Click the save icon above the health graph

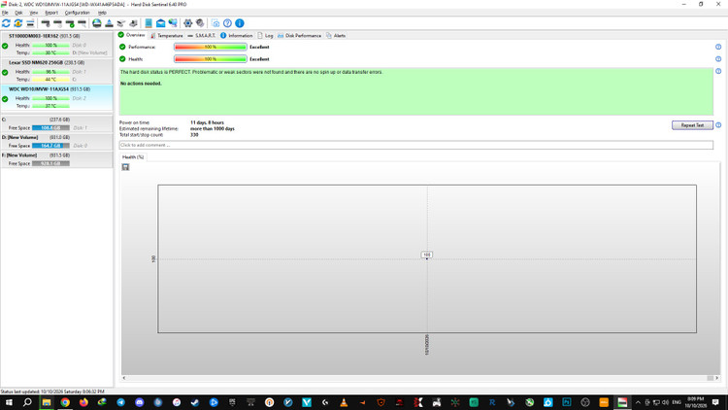[x=125, y=167]
